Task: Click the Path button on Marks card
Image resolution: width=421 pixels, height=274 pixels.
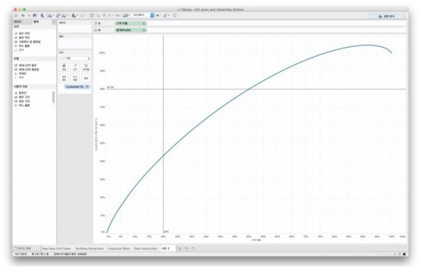Action: (x=86, y=78)
